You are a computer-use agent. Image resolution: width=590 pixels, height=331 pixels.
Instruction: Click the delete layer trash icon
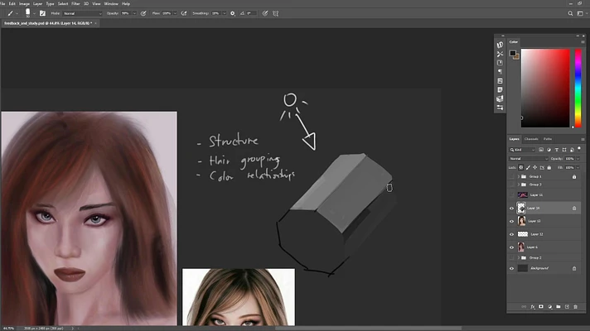coord(575,306)
